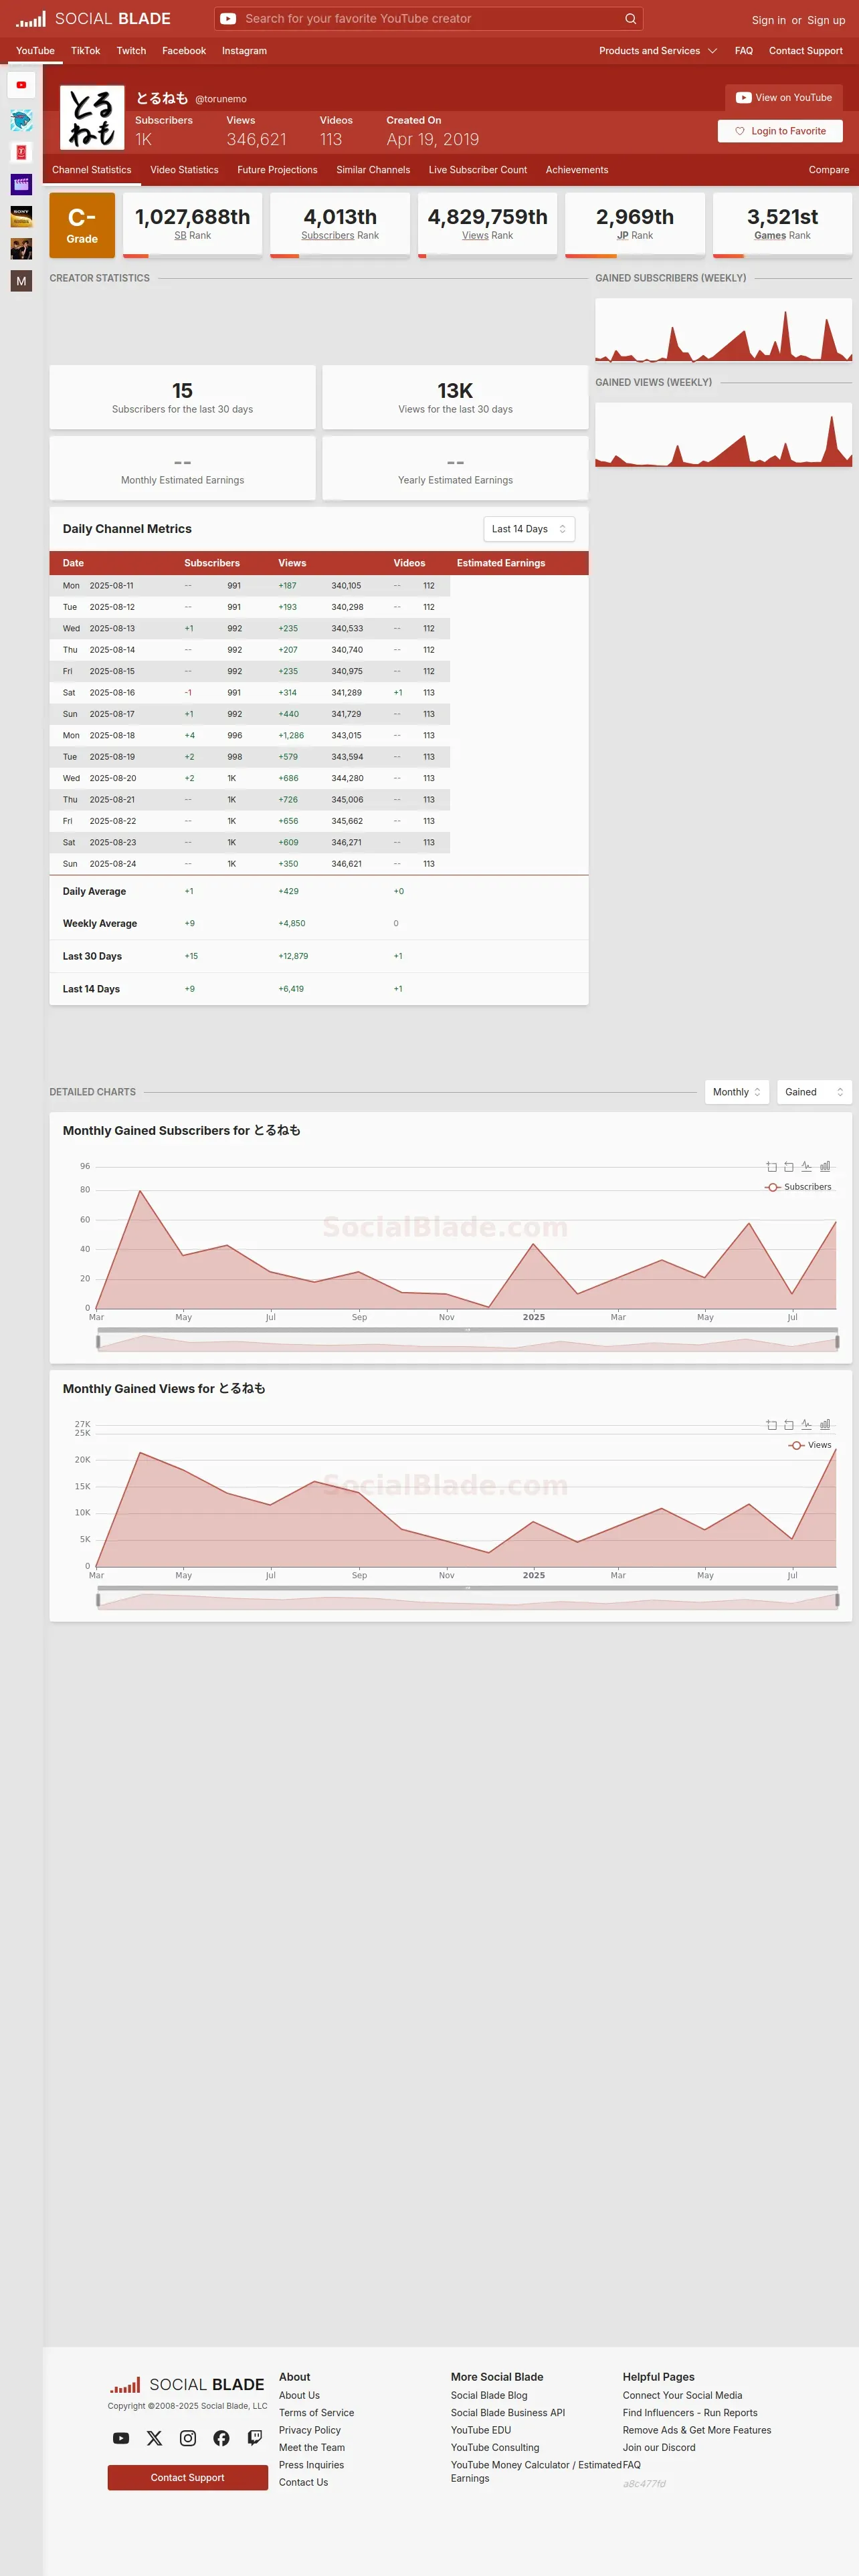The height and width of the screenshot is (2576, 859).
Task: Open the Instagram icon in footer
Action: (x=188, y=2438)
